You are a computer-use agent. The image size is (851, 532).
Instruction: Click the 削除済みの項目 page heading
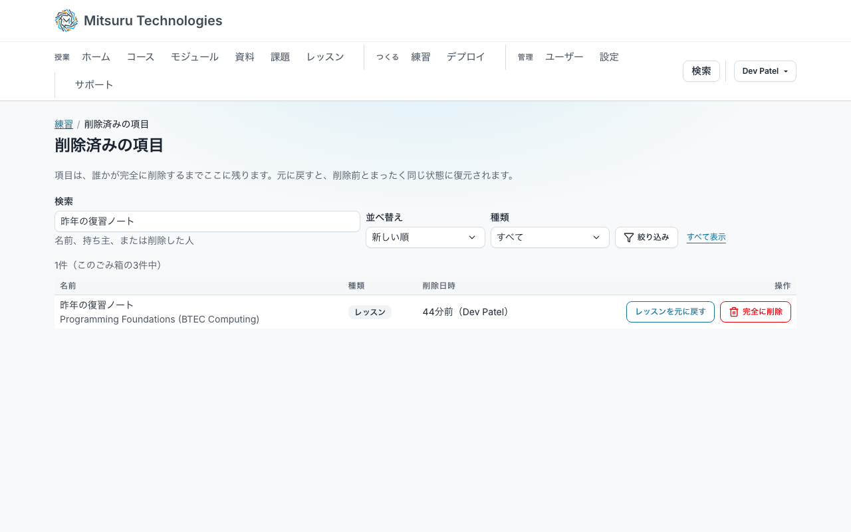pyautogui.click(x=109, y=145)
